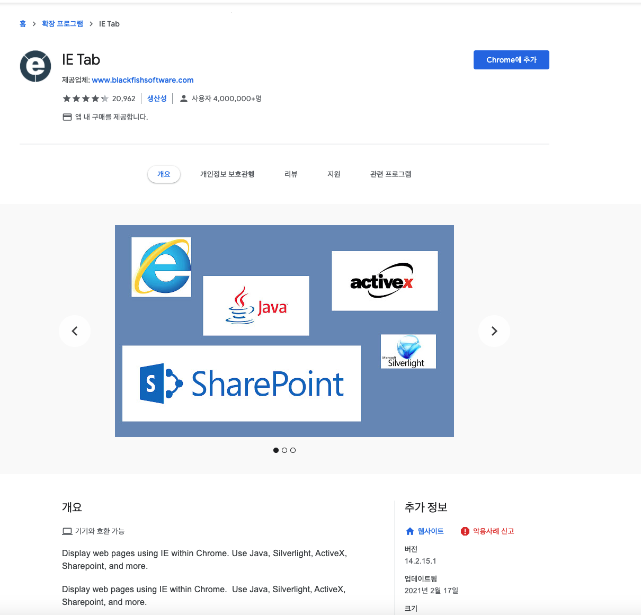Click the 악용사례 신고 link
Viewport: 641px width, 615px height.
494,531
